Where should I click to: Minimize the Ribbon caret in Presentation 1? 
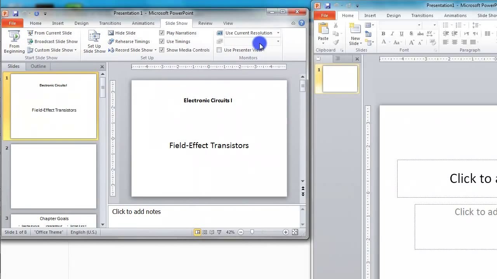pyautogui.click(x=293, y=23)
